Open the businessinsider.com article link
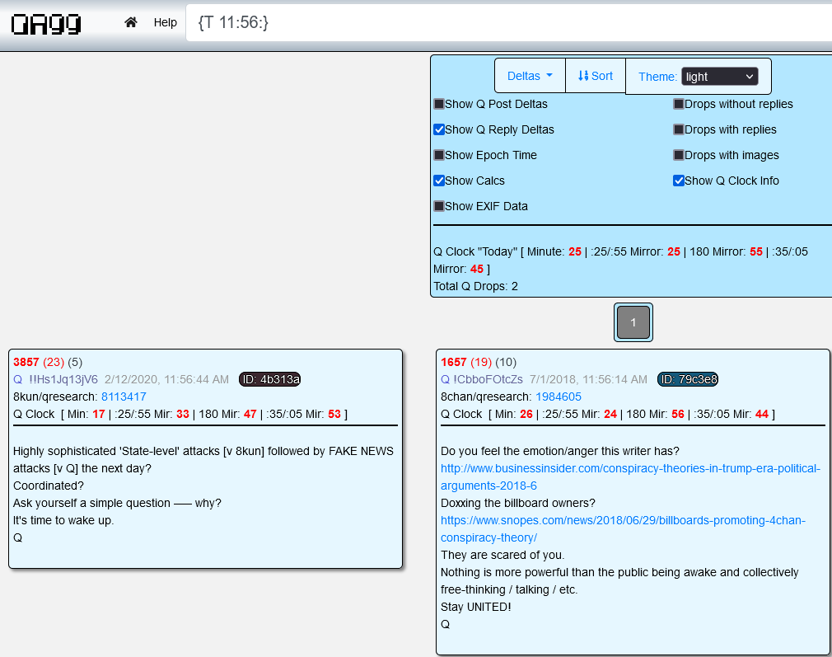The height and width of the screenshot is (657, 832). [x=630, y=477]
